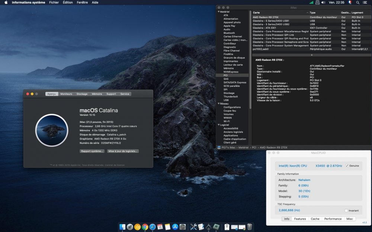Open Calendar icon in the dock
Viewport: 372px width, 232px height.
click(x=160, y=227)
